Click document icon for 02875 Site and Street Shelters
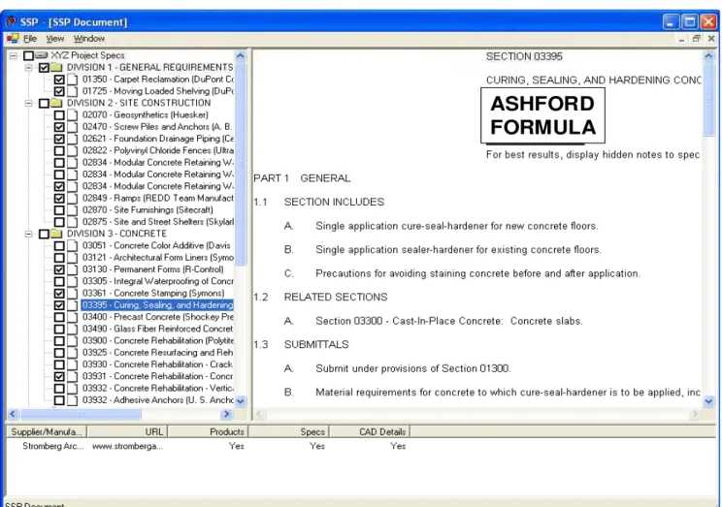Screen dimensions: 722x507 [x=72, y=222]
